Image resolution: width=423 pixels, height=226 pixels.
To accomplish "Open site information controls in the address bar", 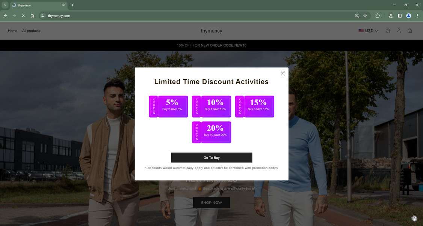I will click(42, 16).
